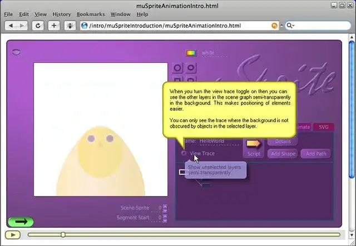Decrease the Scene Sprite value

point(165,210)
